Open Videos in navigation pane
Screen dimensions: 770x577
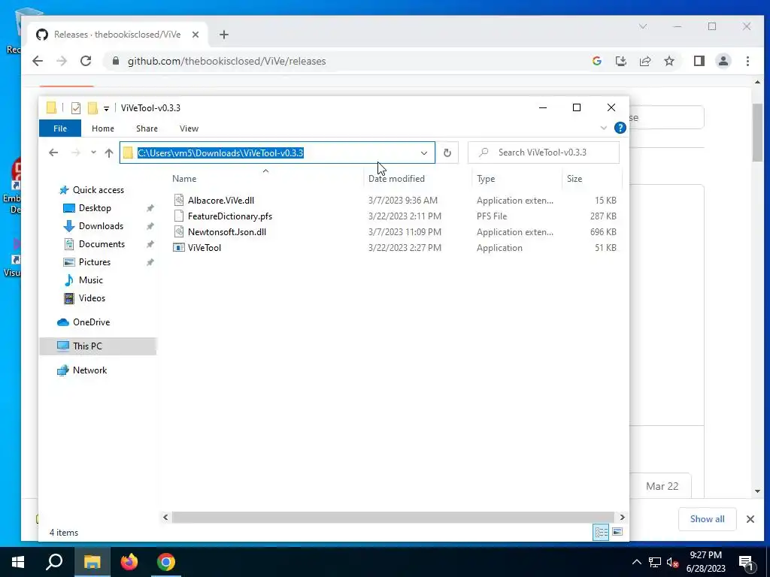(92, 298)
